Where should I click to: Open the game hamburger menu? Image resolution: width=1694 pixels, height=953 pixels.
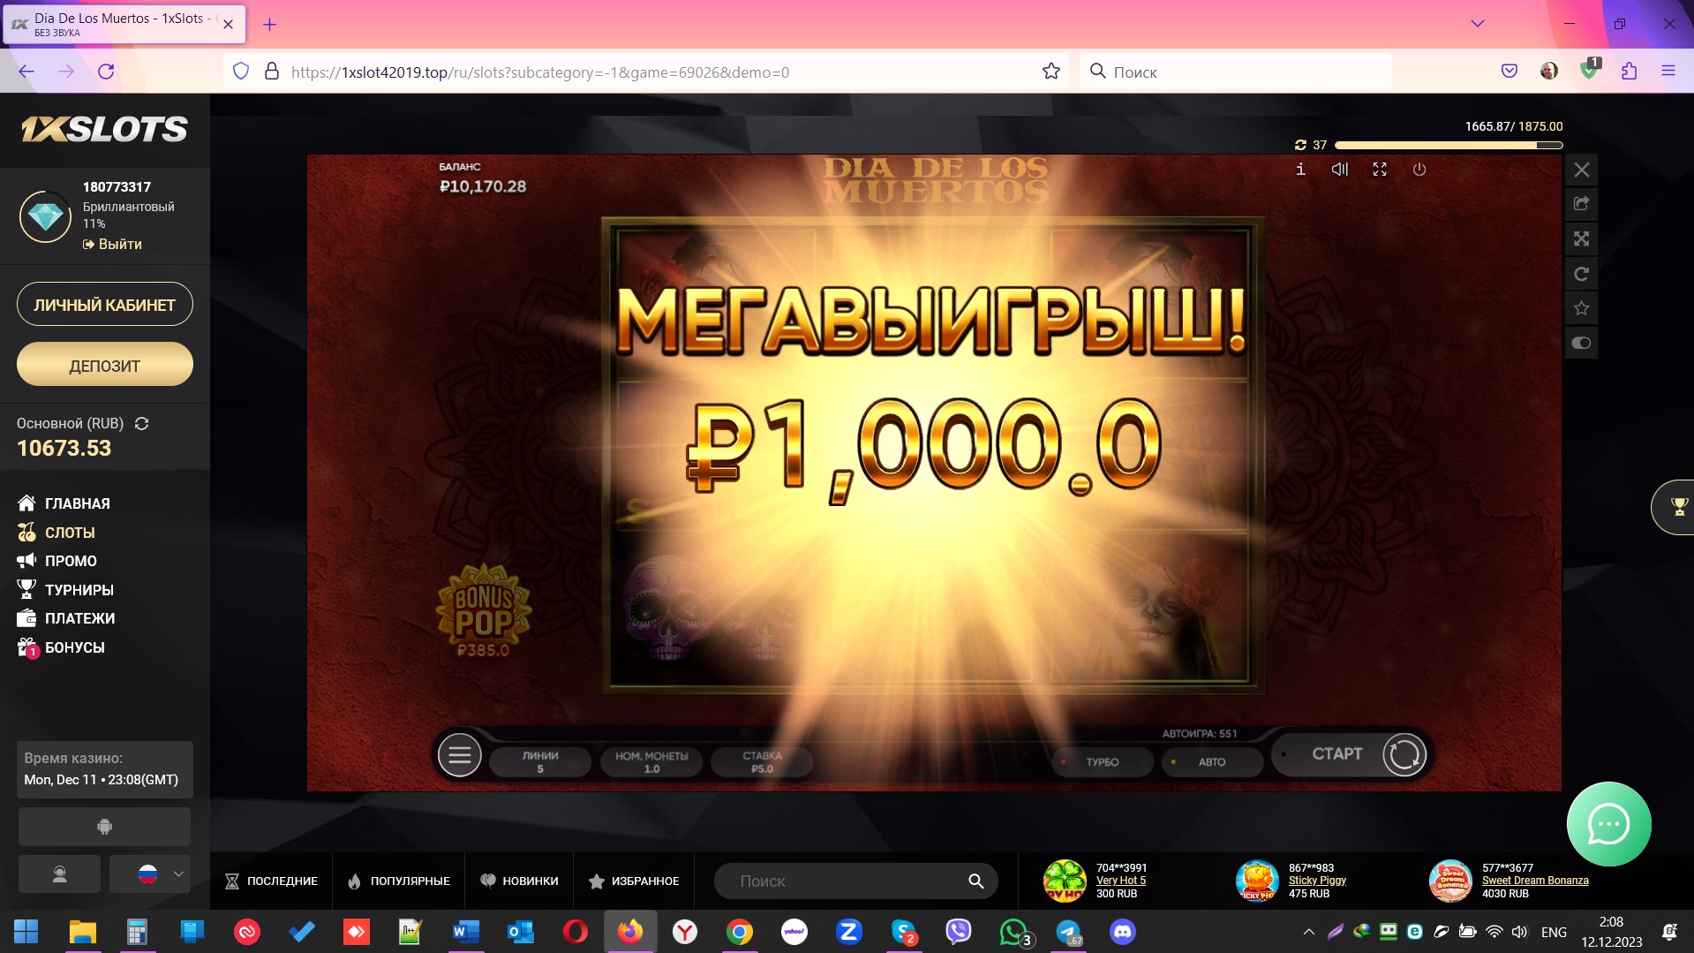460,755
